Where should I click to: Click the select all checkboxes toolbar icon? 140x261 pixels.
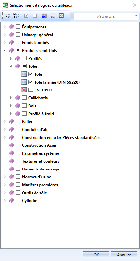point(26,16)
